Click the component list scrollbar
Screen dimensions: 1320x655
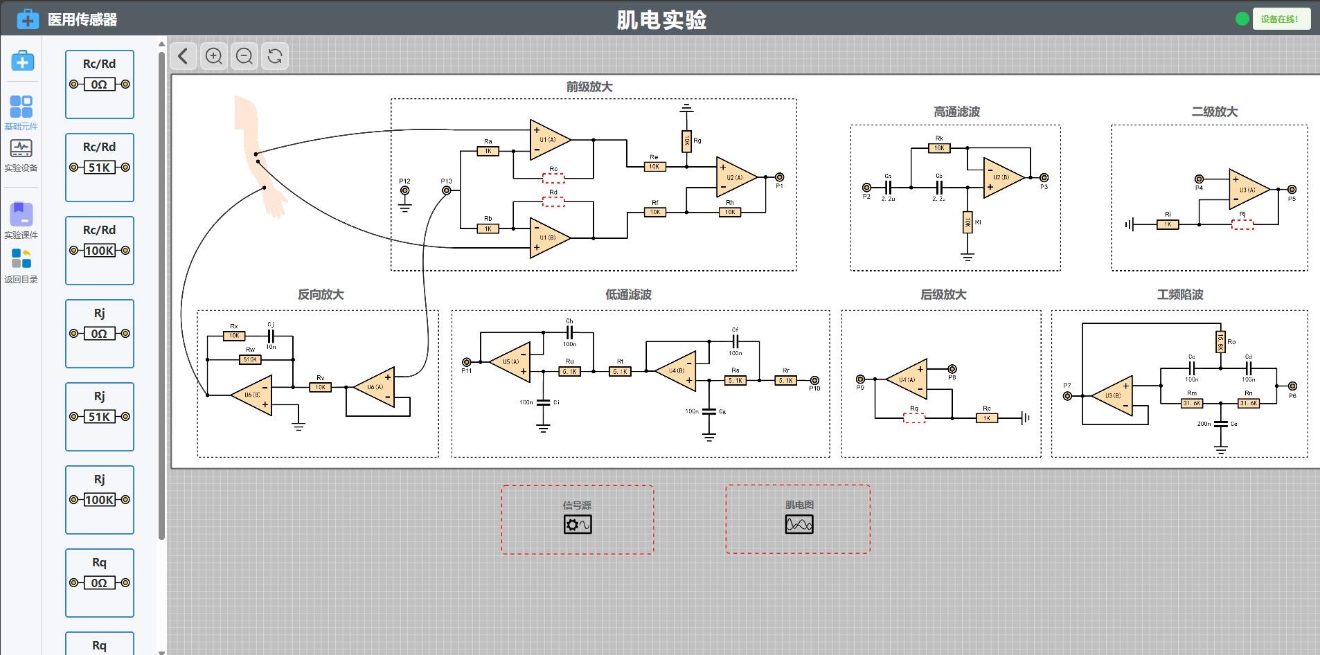(162, 294)
